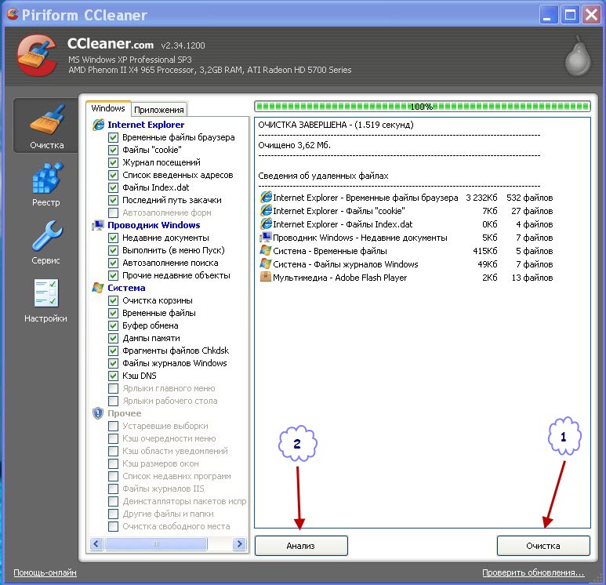The width and height of the screenshot is (606, 585).
Task: Uncheck Файлы "cookie" checkbox
Action: 113,150
